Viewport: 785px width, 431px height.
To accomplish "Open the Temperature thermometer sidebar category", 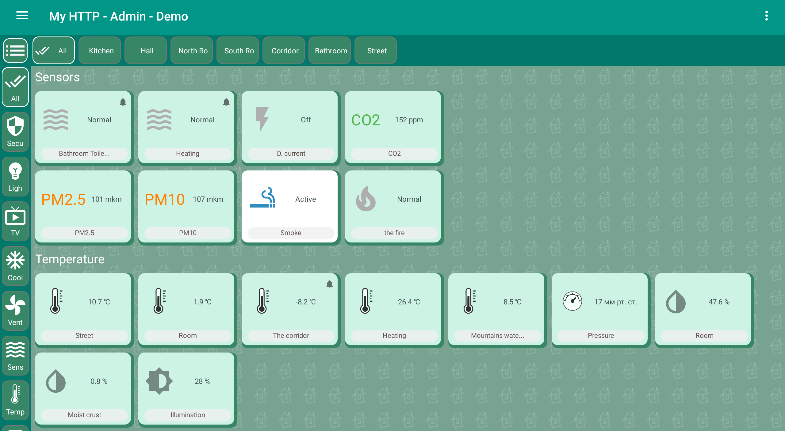I will click(15, 400).
